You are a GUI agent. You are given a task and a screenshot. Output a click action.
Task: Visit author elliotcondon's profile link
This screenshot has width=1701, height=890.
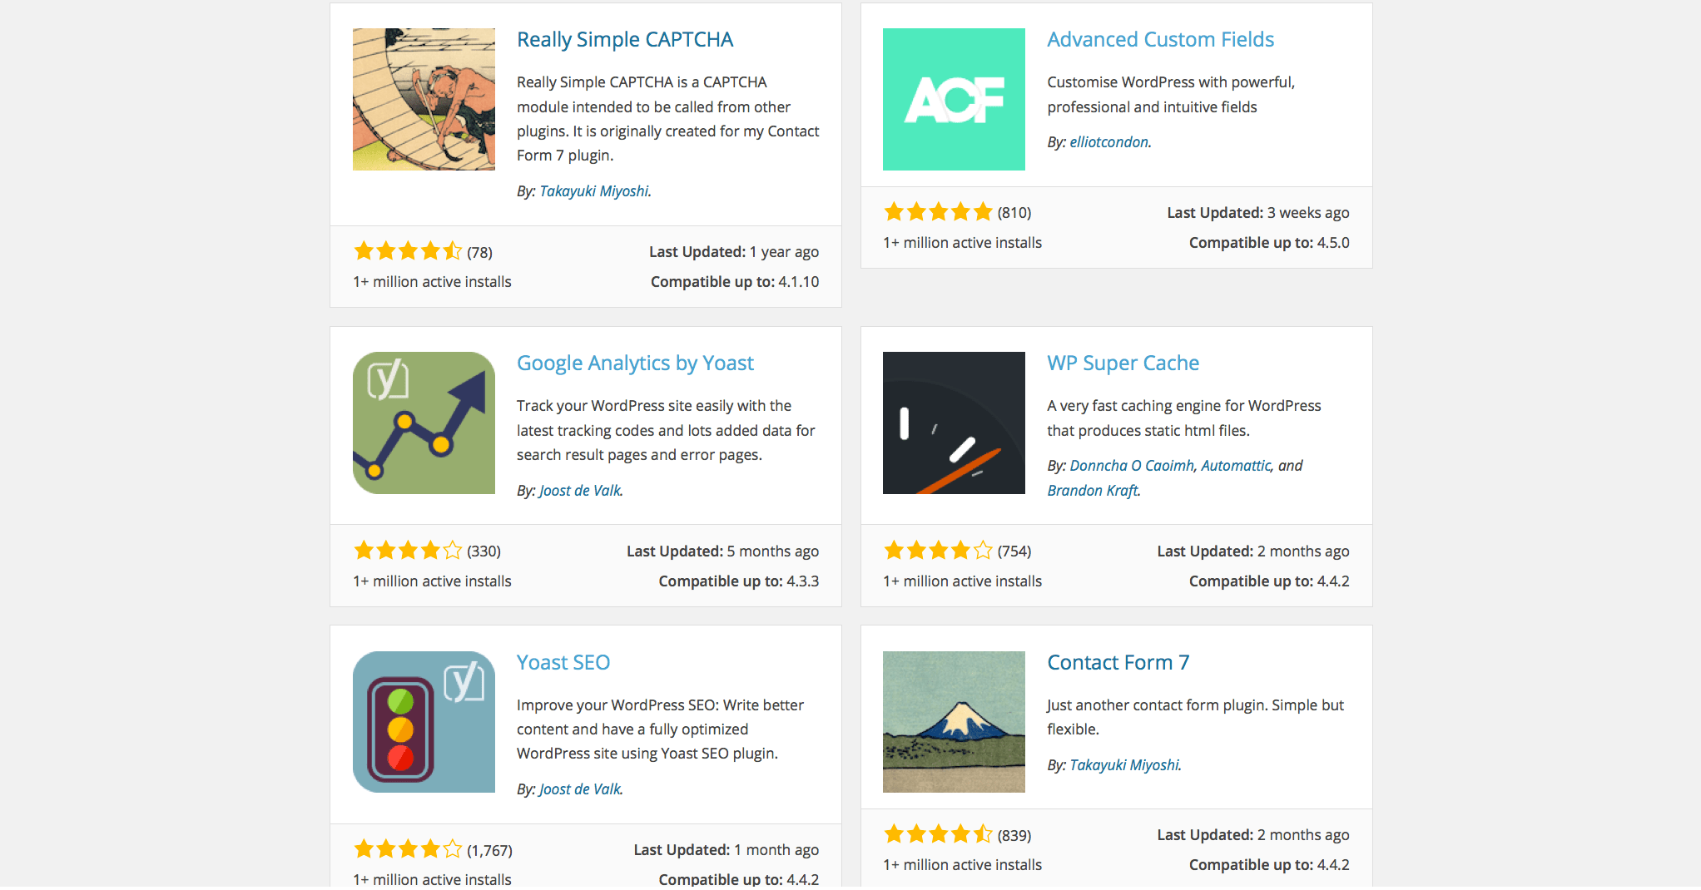point(1108,142)
